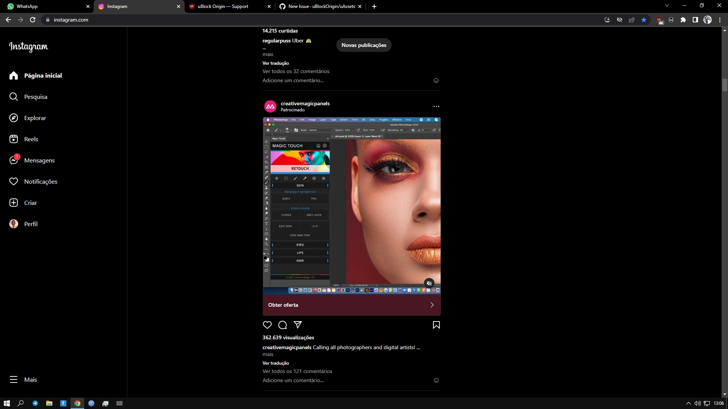Image resolution: width=728 pixels, height=409 pixels.
Task: Switch to the uBlock Origin Support tab
Action: point(224,6)
